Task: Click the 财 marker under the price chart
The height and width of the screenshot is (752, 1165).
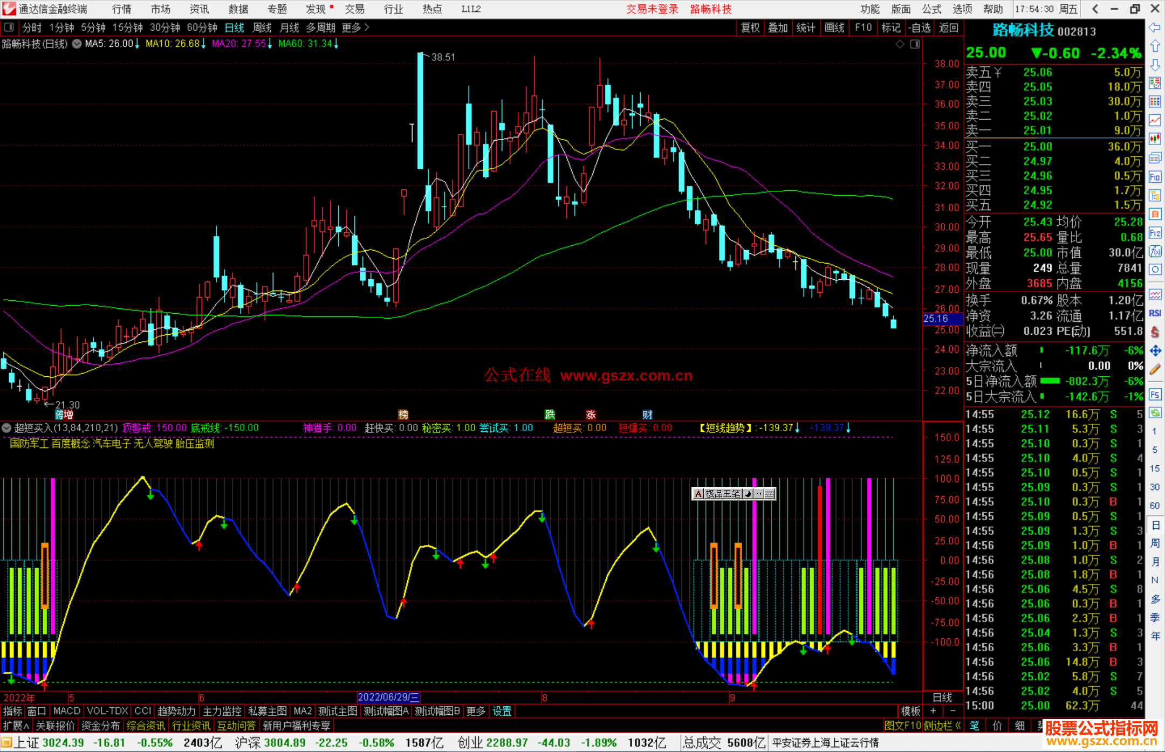Action: pos(647,415)
